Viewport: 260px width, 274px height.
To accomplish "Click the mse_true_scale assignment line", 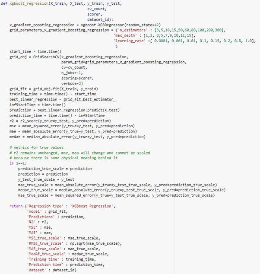I will click(116, 195).
